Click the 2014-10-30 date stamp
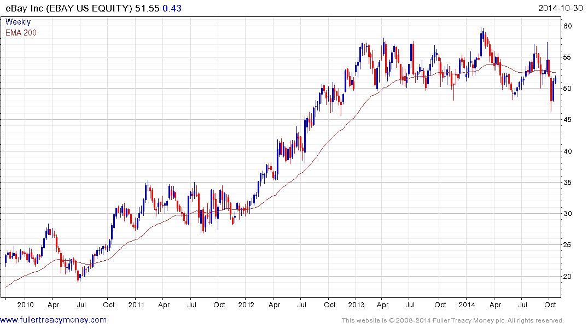588x328 pixels. click(560, 8)
